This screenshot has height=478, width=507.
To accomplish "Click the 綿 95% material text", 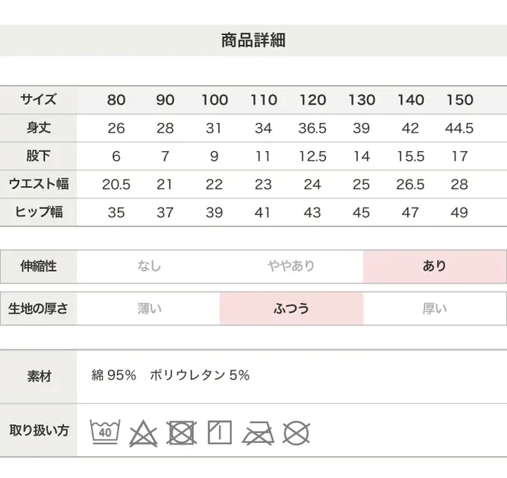I will click(x=113, y=375).
